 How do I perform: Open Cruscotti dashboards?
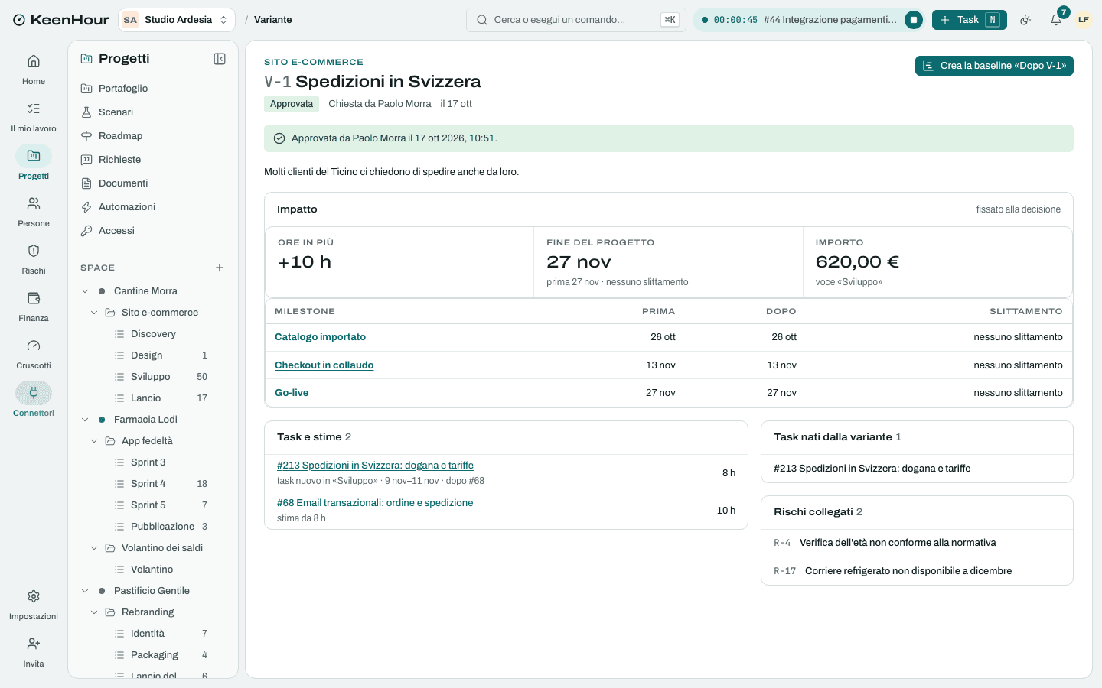point(34,354)
